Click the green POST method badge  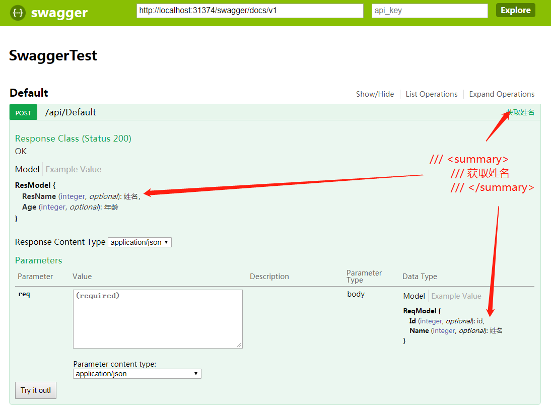23,113
